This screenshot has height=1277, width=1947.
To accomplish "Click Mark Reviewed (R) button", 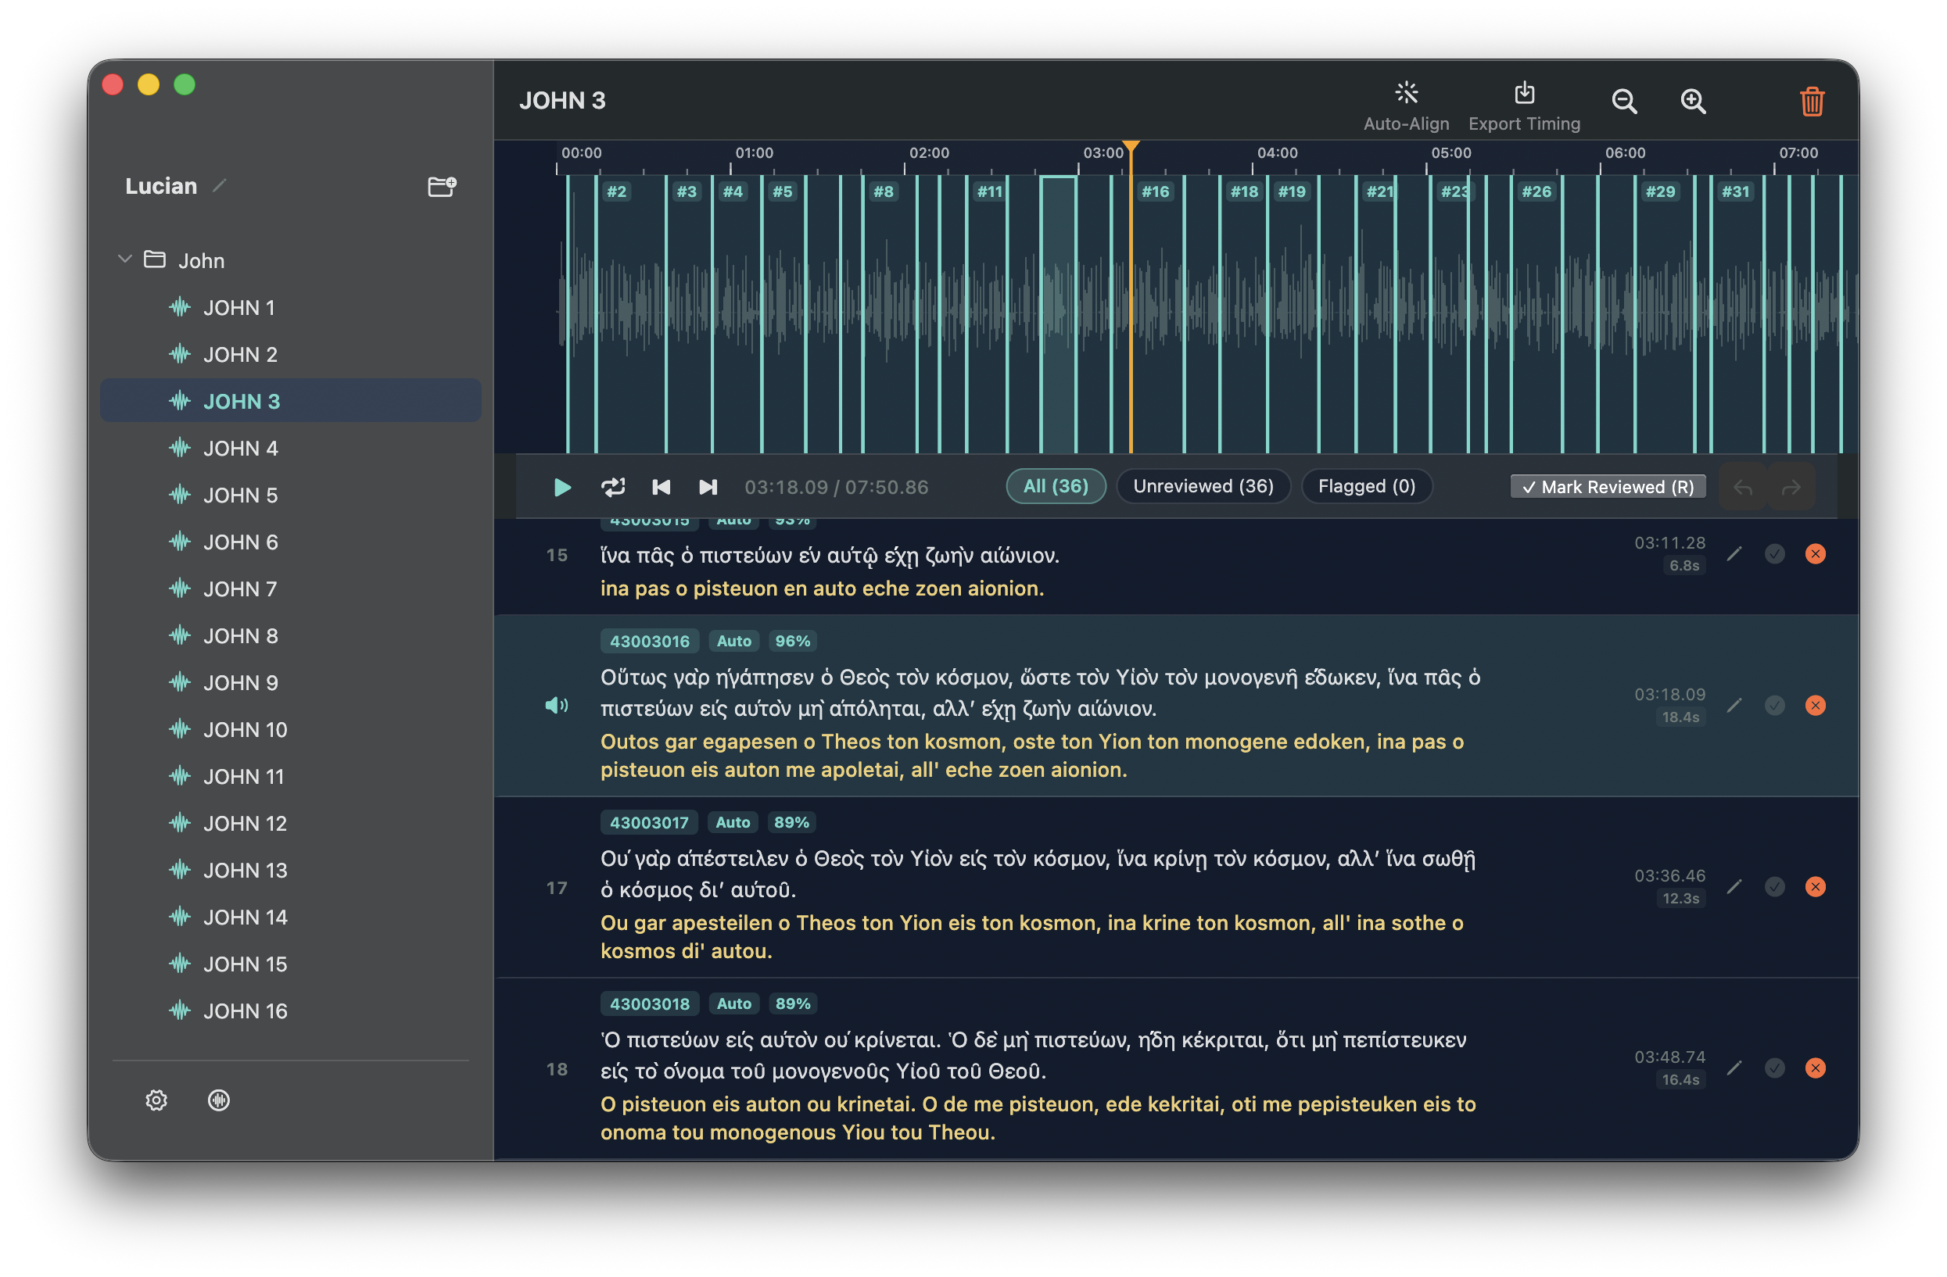I will click(1608, 487).
